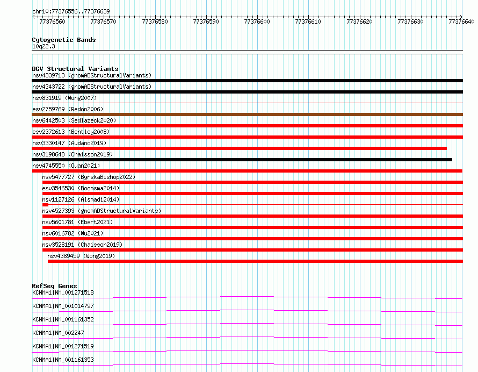Click the DGV Structural Variants heading
The height and width of the screenshot is (372, 478).
[x=75, y=69]
